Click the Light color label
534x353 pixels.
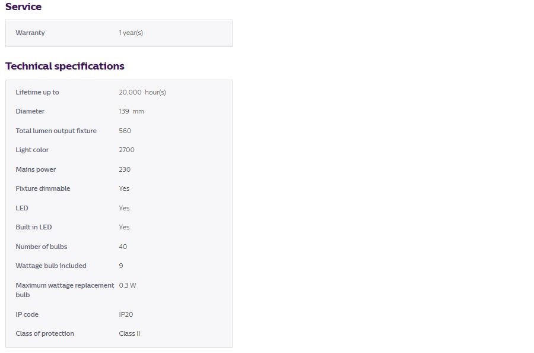(32, 150)
